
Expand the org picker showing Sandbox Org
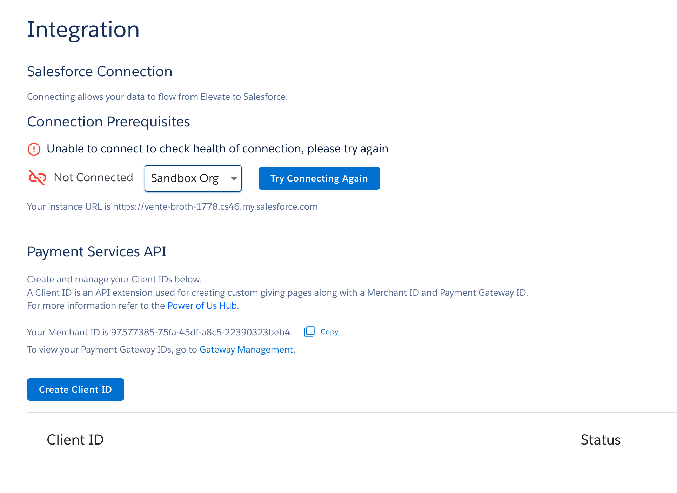click(x=193, y=178)
